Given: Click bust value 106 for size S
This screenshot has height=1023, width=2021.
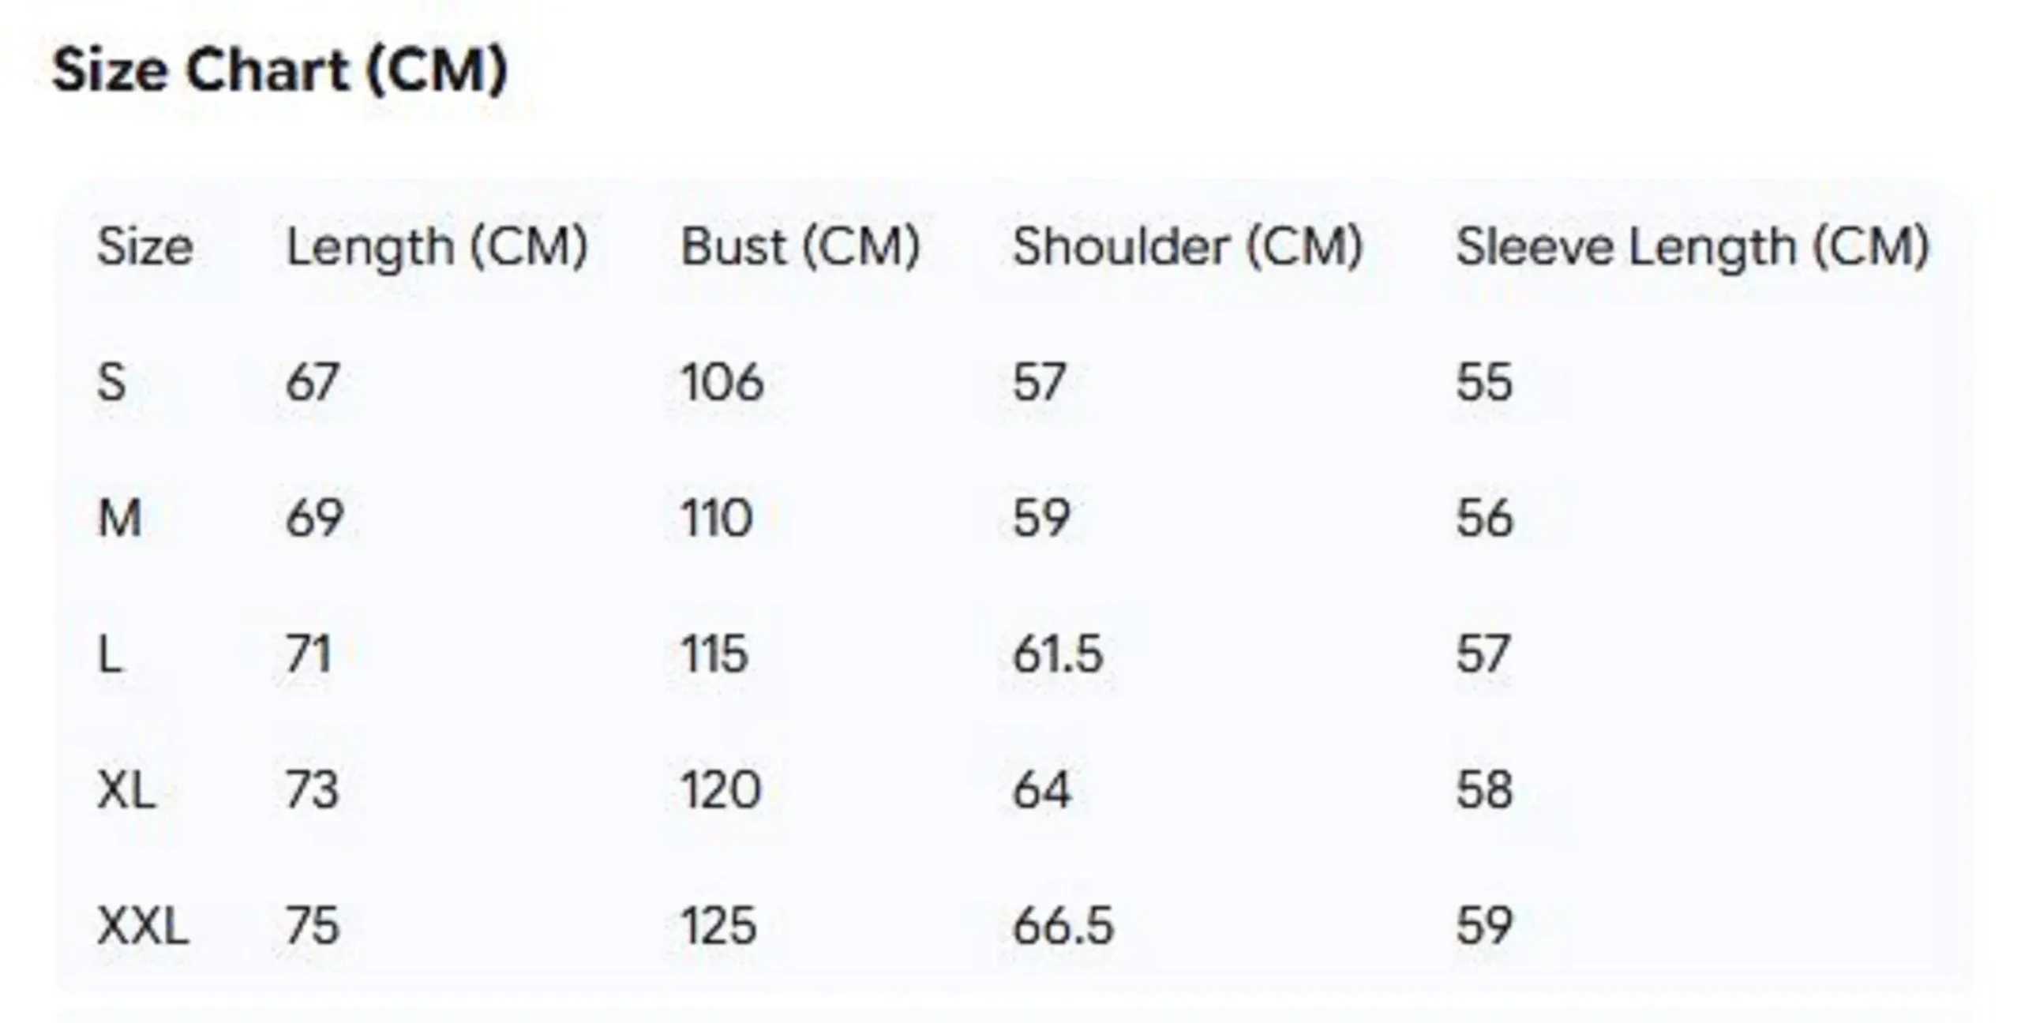Looking at the screenshot, I should [722, 383].
